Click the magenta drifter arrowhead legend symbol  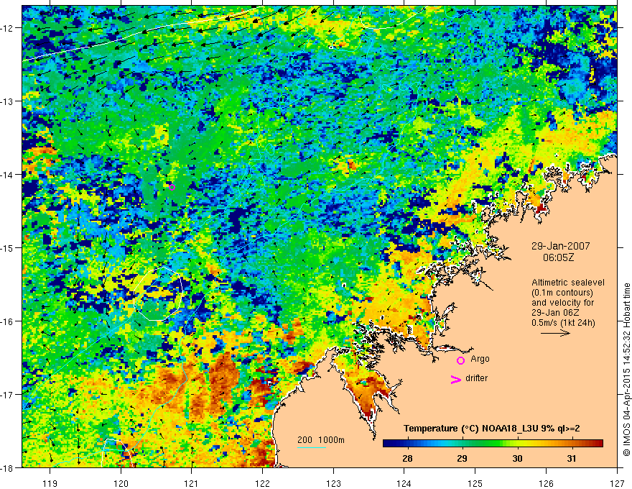tap(456, 380)
